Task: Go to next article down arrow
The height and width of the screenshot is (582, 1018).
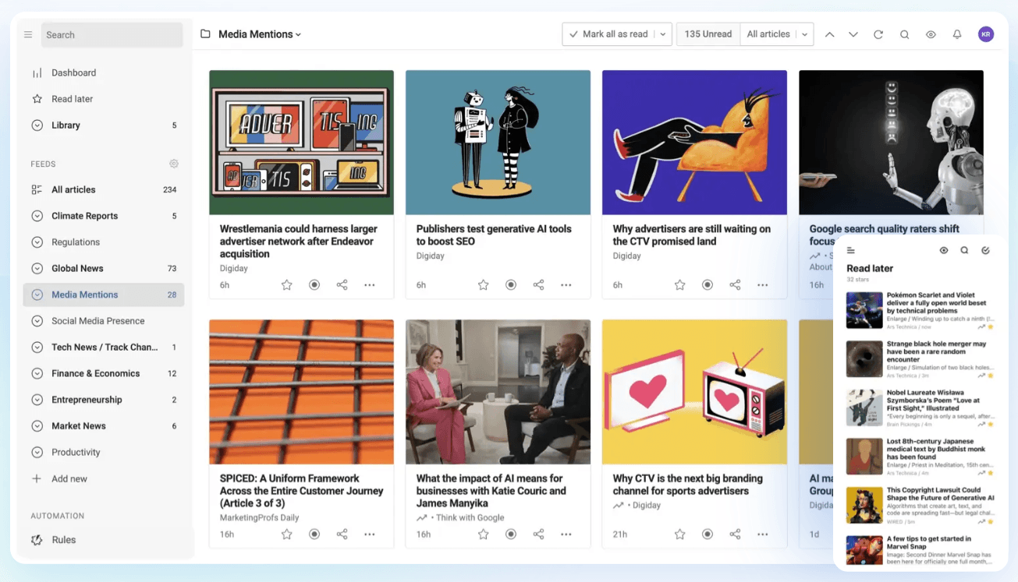Action: 853,34
